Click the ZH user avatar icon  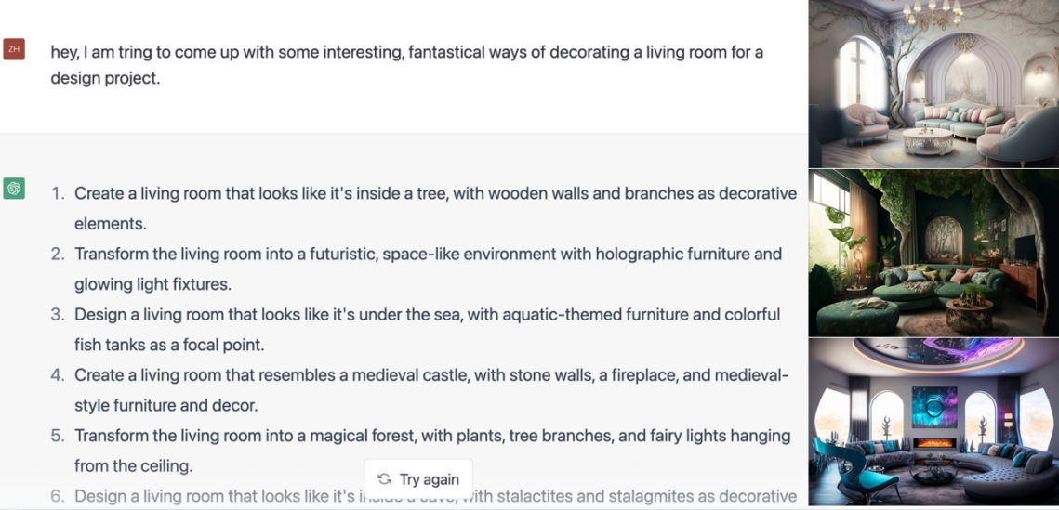point(14,49)
